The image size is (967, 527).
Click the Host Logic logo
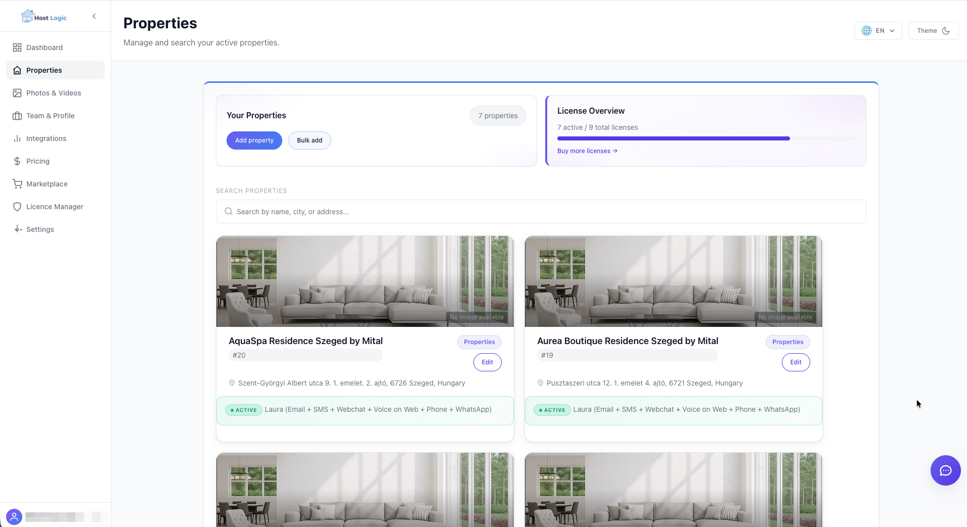click(43, 17)
